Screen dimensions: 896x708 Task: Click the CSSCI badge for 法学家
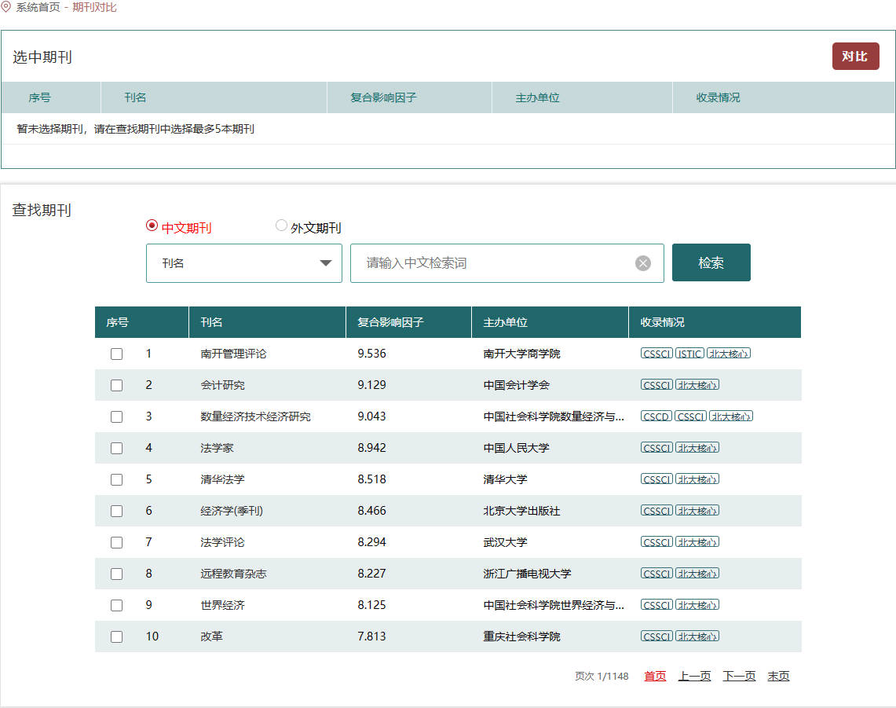(x=656, y=448)
